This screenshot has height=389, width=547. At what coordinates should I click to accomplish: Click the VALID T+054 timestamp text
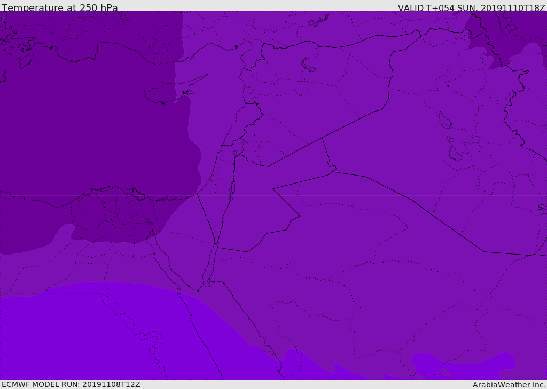click(x=471, y=8)
